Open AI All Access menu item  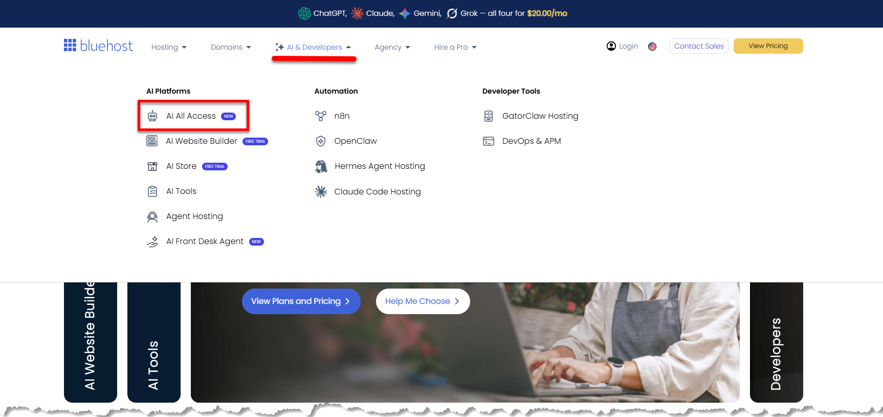pos(191,116)
